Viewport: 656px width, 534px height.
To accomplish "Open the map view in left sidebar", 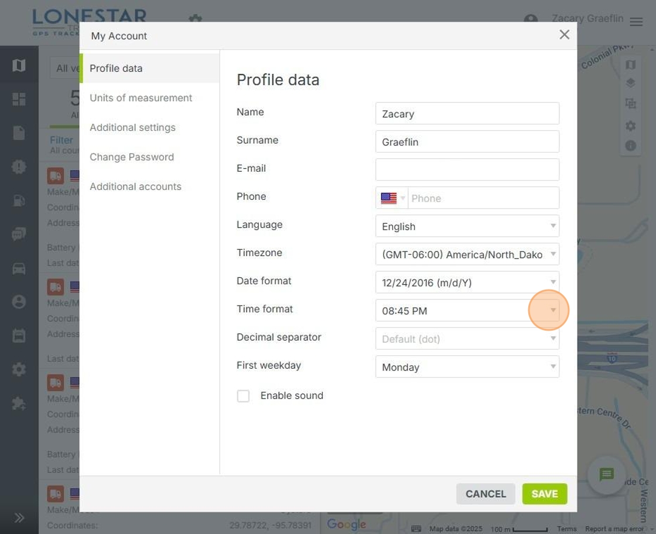I will click(19, 65).
